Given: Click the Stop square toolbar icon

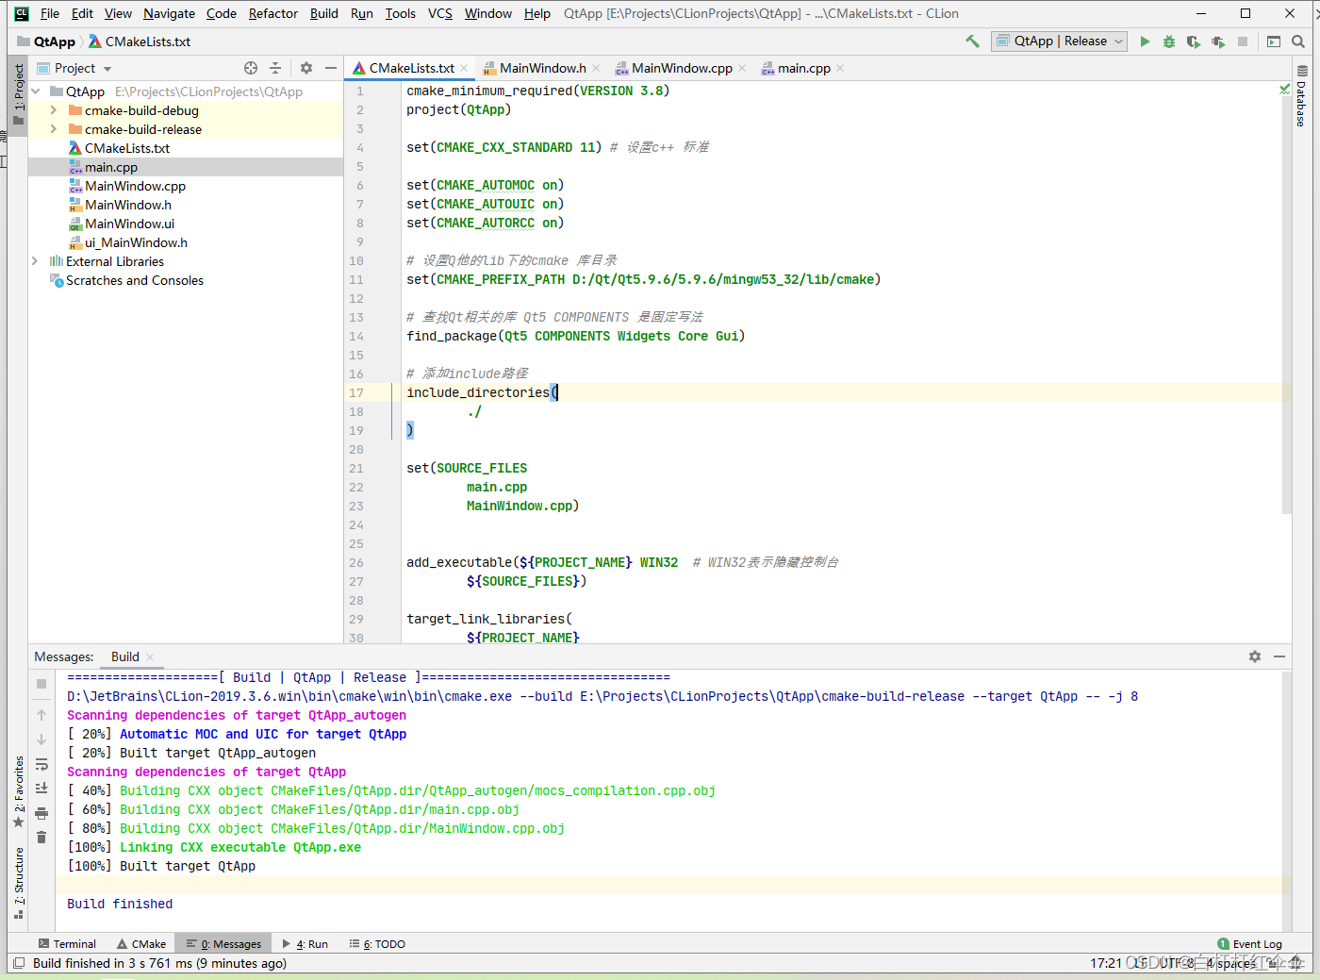Looking at the screenshot, I should 1243,42.
